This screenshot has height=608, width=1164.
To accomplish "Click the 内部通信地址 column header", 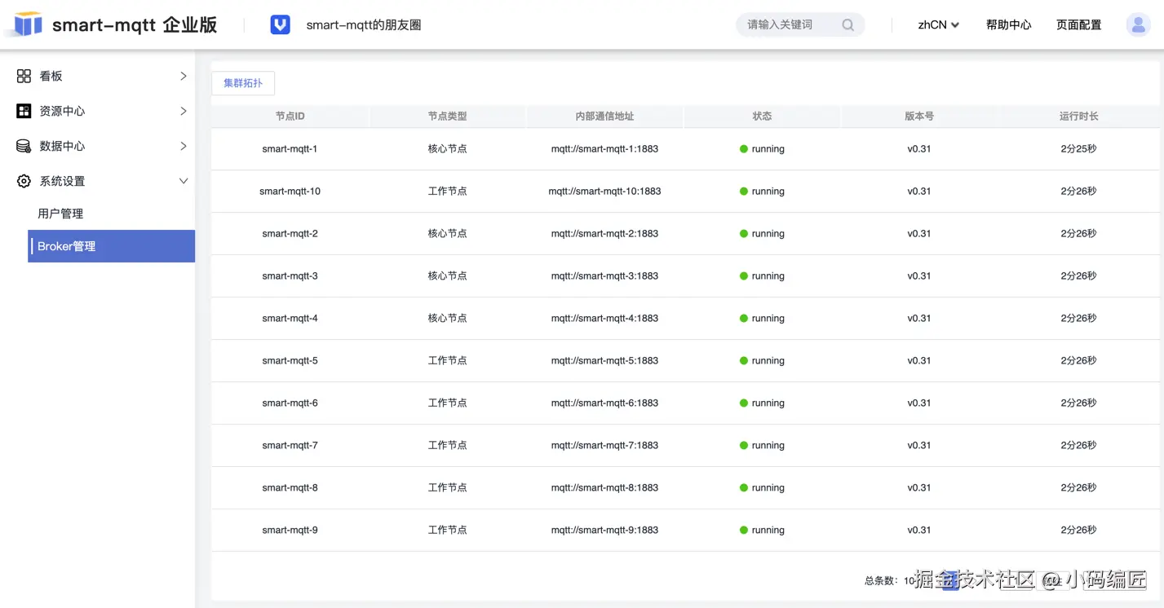I will pyautogui.click(x=604, y=117).
